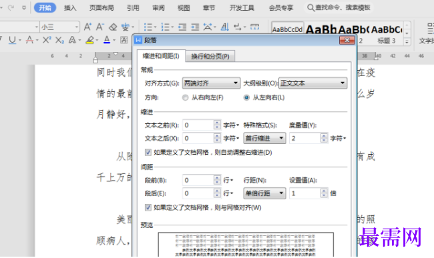Toggle auto adjust right indent checkbox
Viewport: 434px width, 258px height.
tap(148, 153)
